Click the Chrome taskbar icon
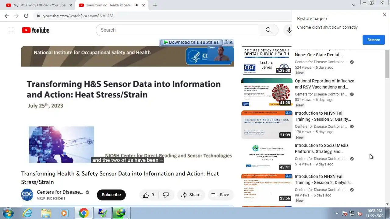 (83, 213)
